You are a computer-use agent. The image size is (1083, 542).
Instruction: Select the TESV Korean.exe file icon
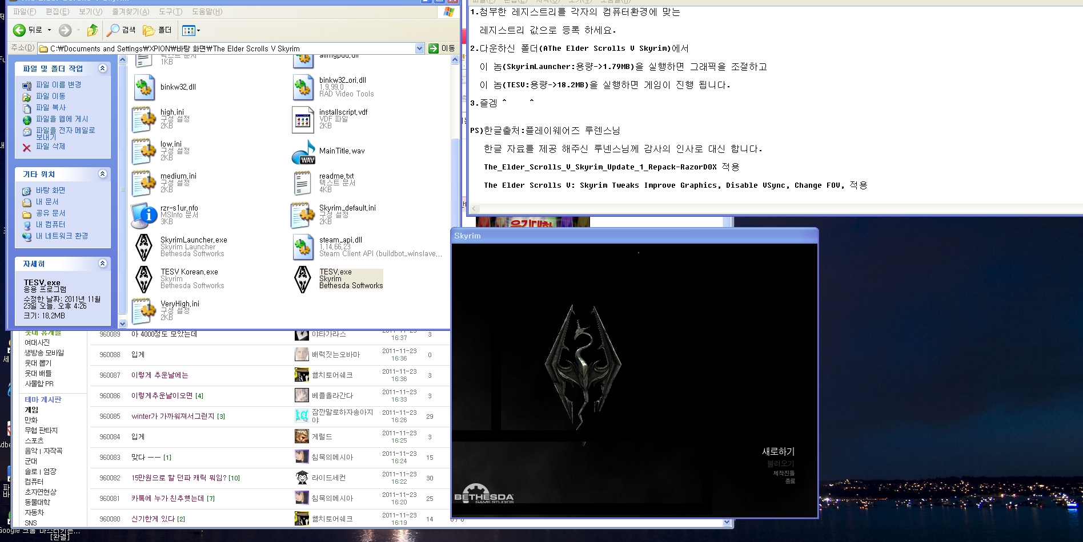coord(143,279)
